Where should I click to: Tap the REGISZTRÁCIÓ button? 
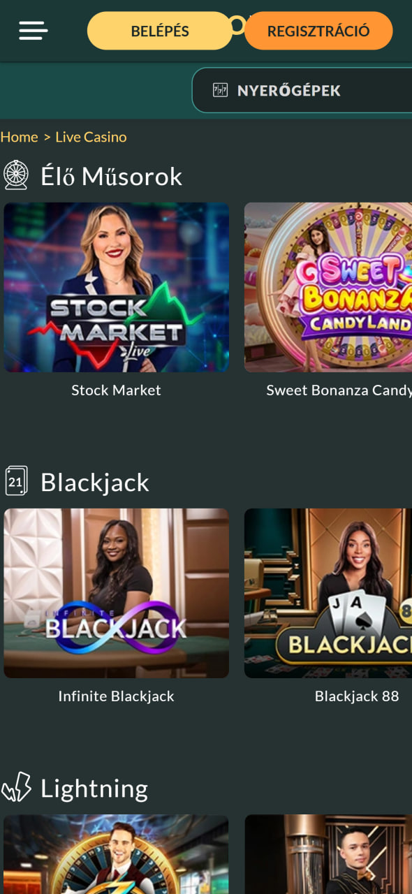(x=318, y=31)
